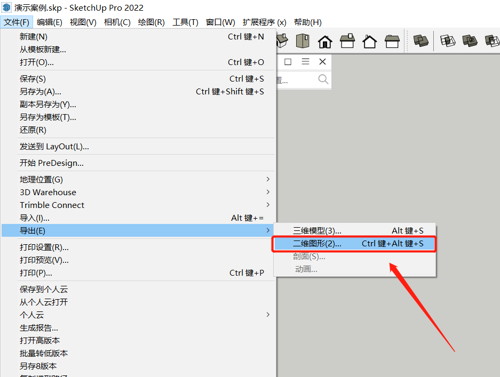The height and width of the screenshot is (377, 500).
Task: Expand the Trimble Connect submenu
Action: point(138,205)
